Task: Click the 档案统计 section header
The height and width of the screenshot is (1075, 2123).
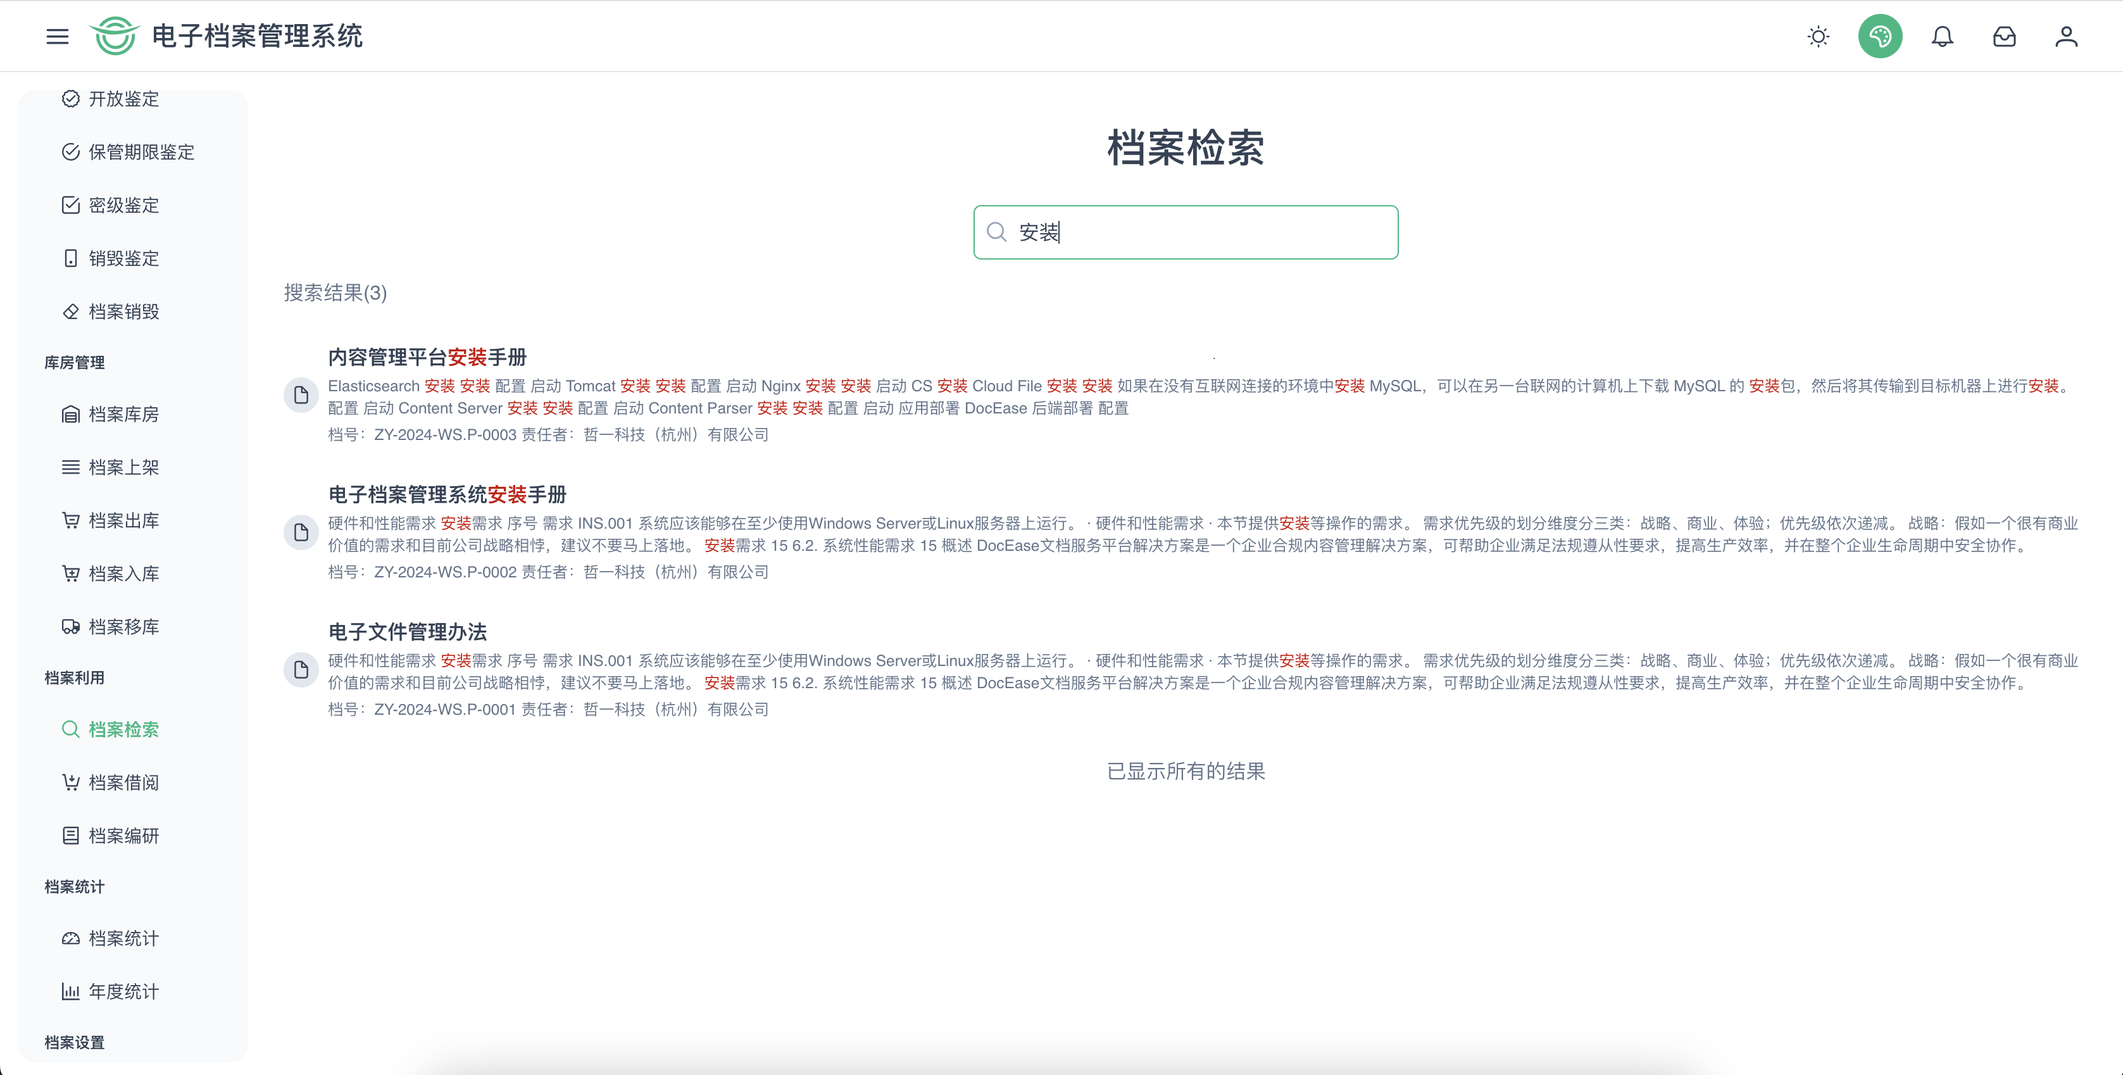Action: pyautogui.click(x=74, y=887)
